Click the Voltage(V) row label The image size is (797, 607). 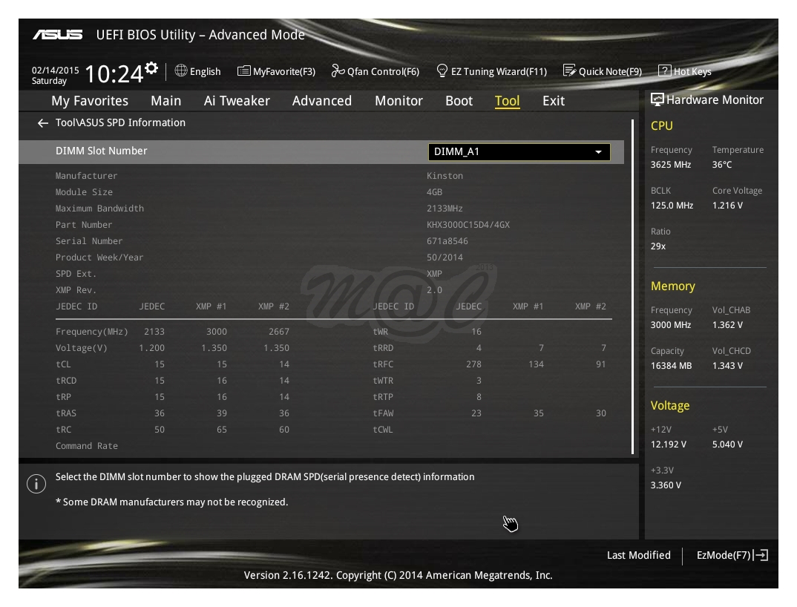coord(82,348)
